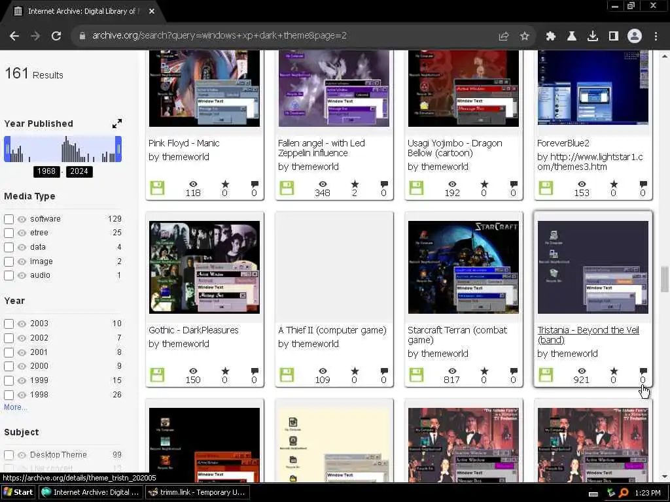This screenshot has height=502, width=670.
Task: Toggle Chrome side panel icon
Action: tap(614, 37)
